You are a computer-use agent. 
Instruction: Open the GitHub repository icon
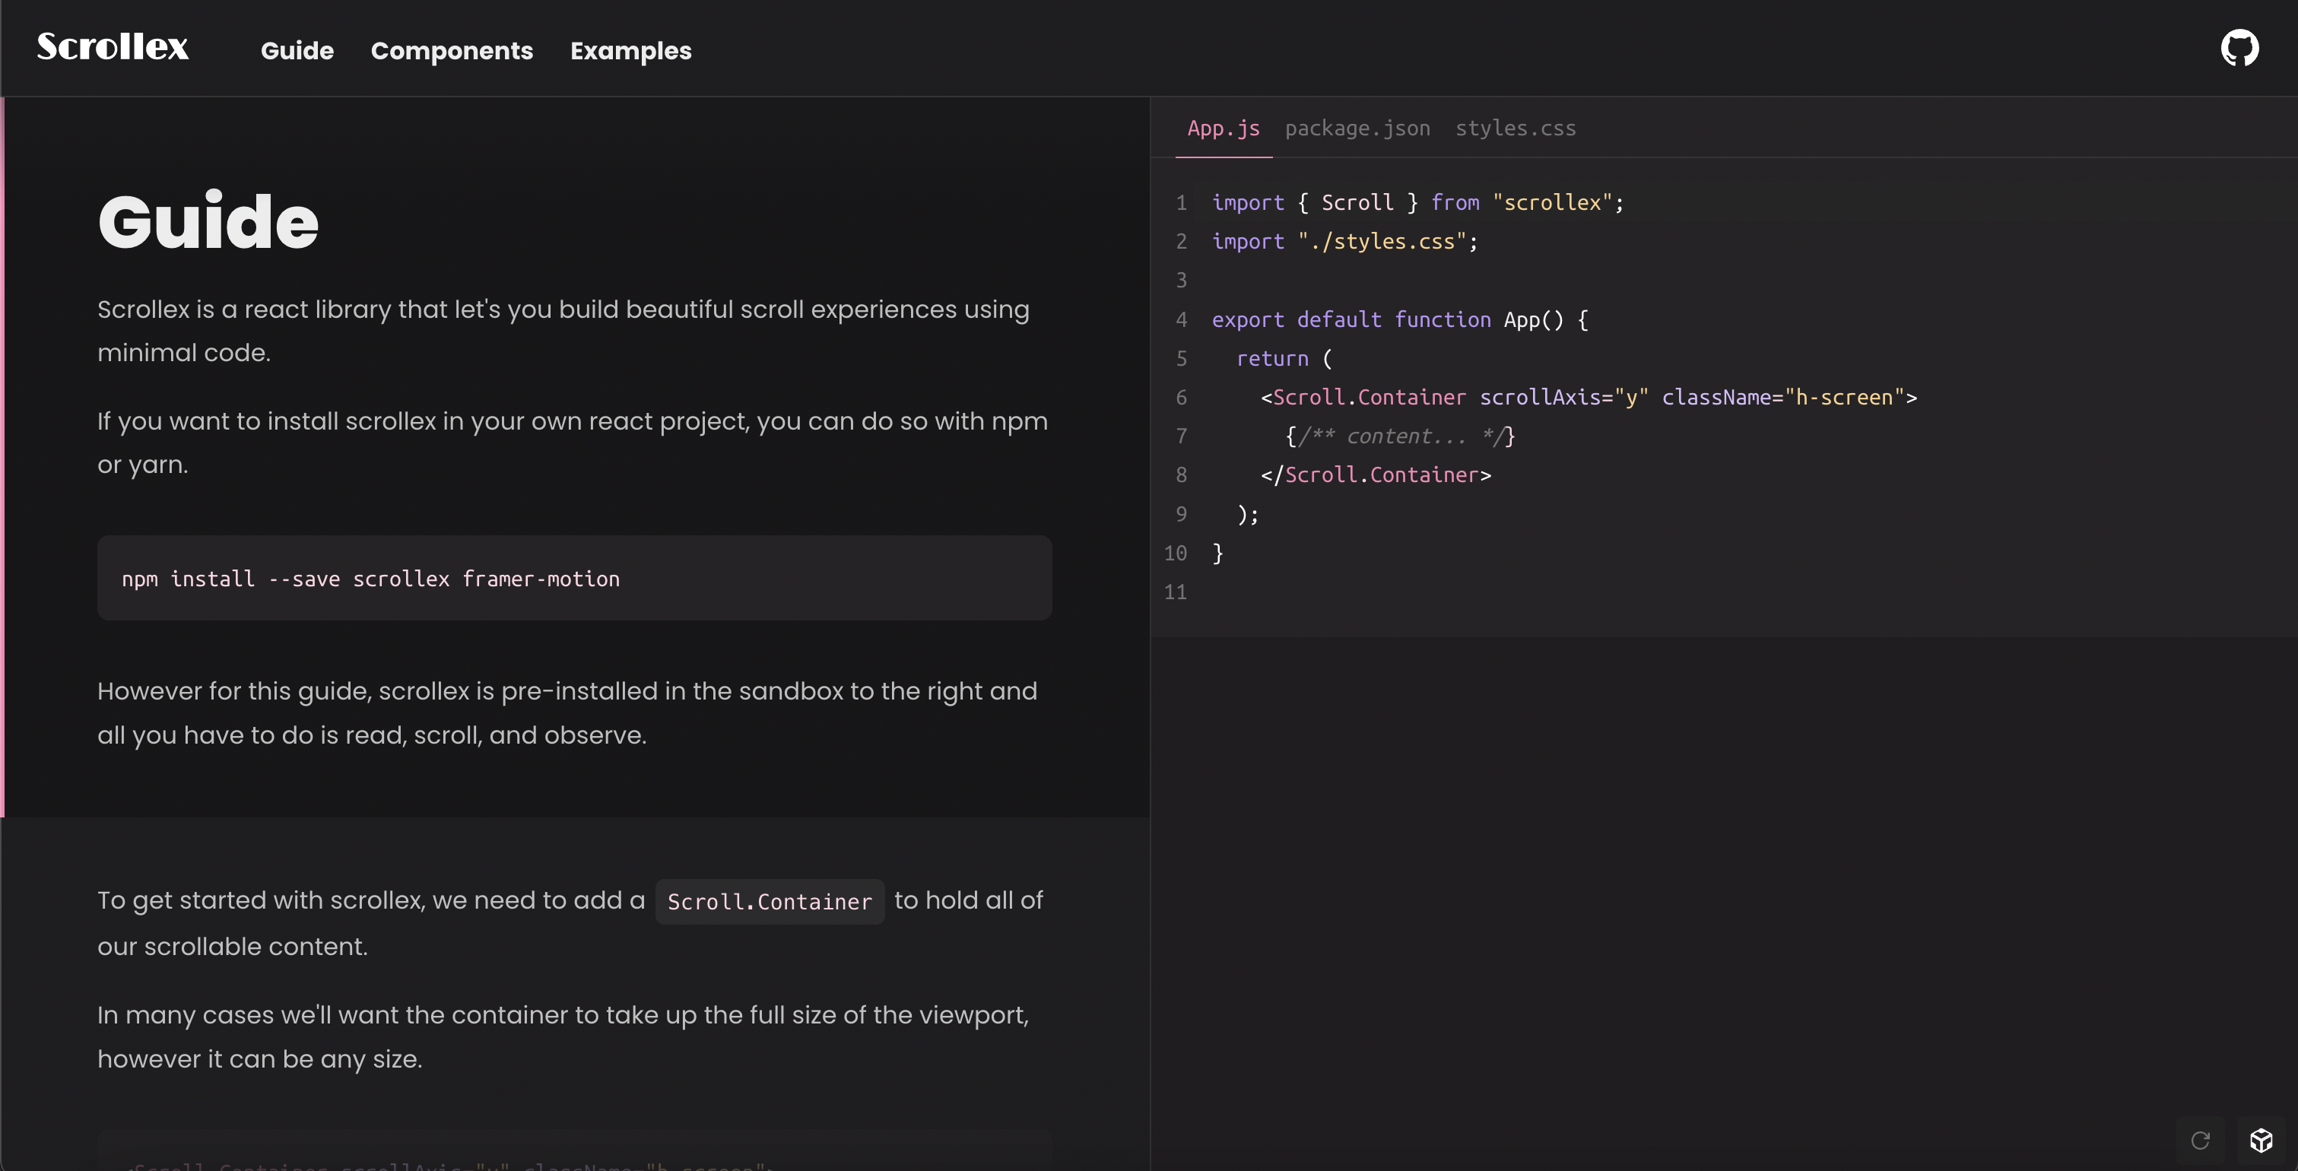(x=2239, y=48)
